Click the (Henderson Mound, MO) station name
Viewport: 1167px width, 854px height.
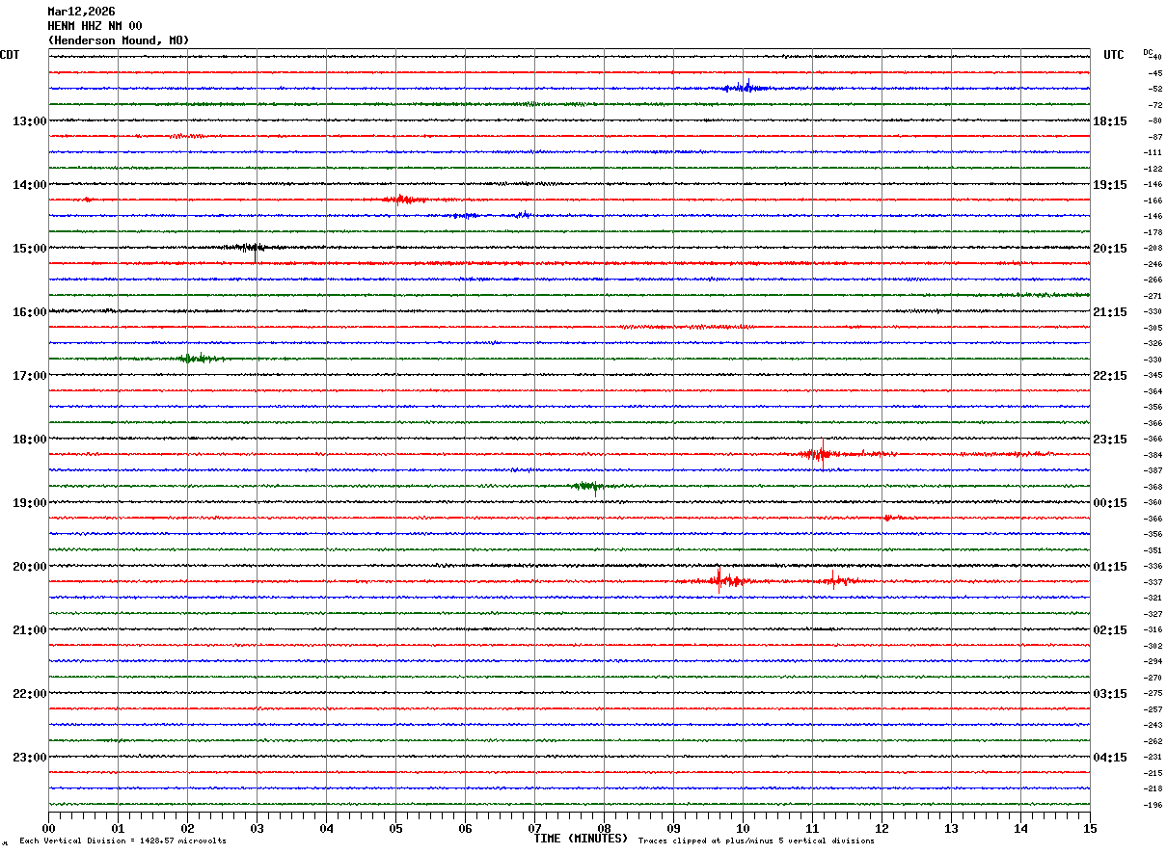click(x=119, y=40)
